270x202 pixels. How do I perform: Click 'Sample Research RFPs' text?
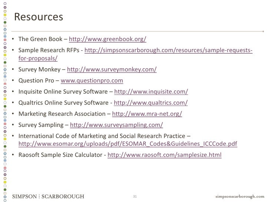pos(49,50)
